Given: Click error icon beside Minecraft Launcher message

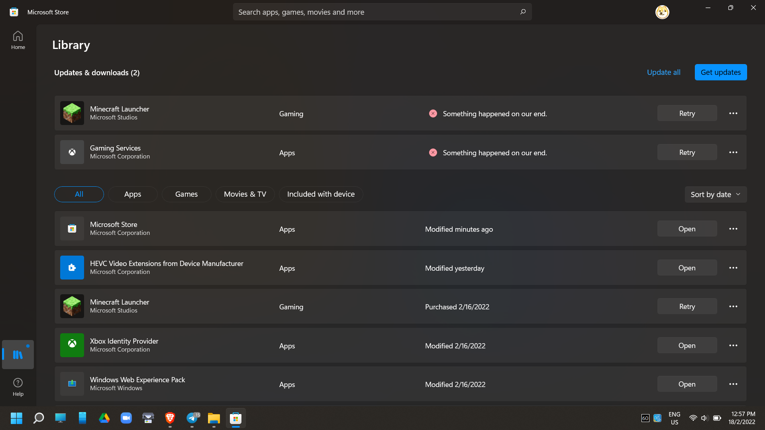Looking at the screenshot, I should [433, 113].
